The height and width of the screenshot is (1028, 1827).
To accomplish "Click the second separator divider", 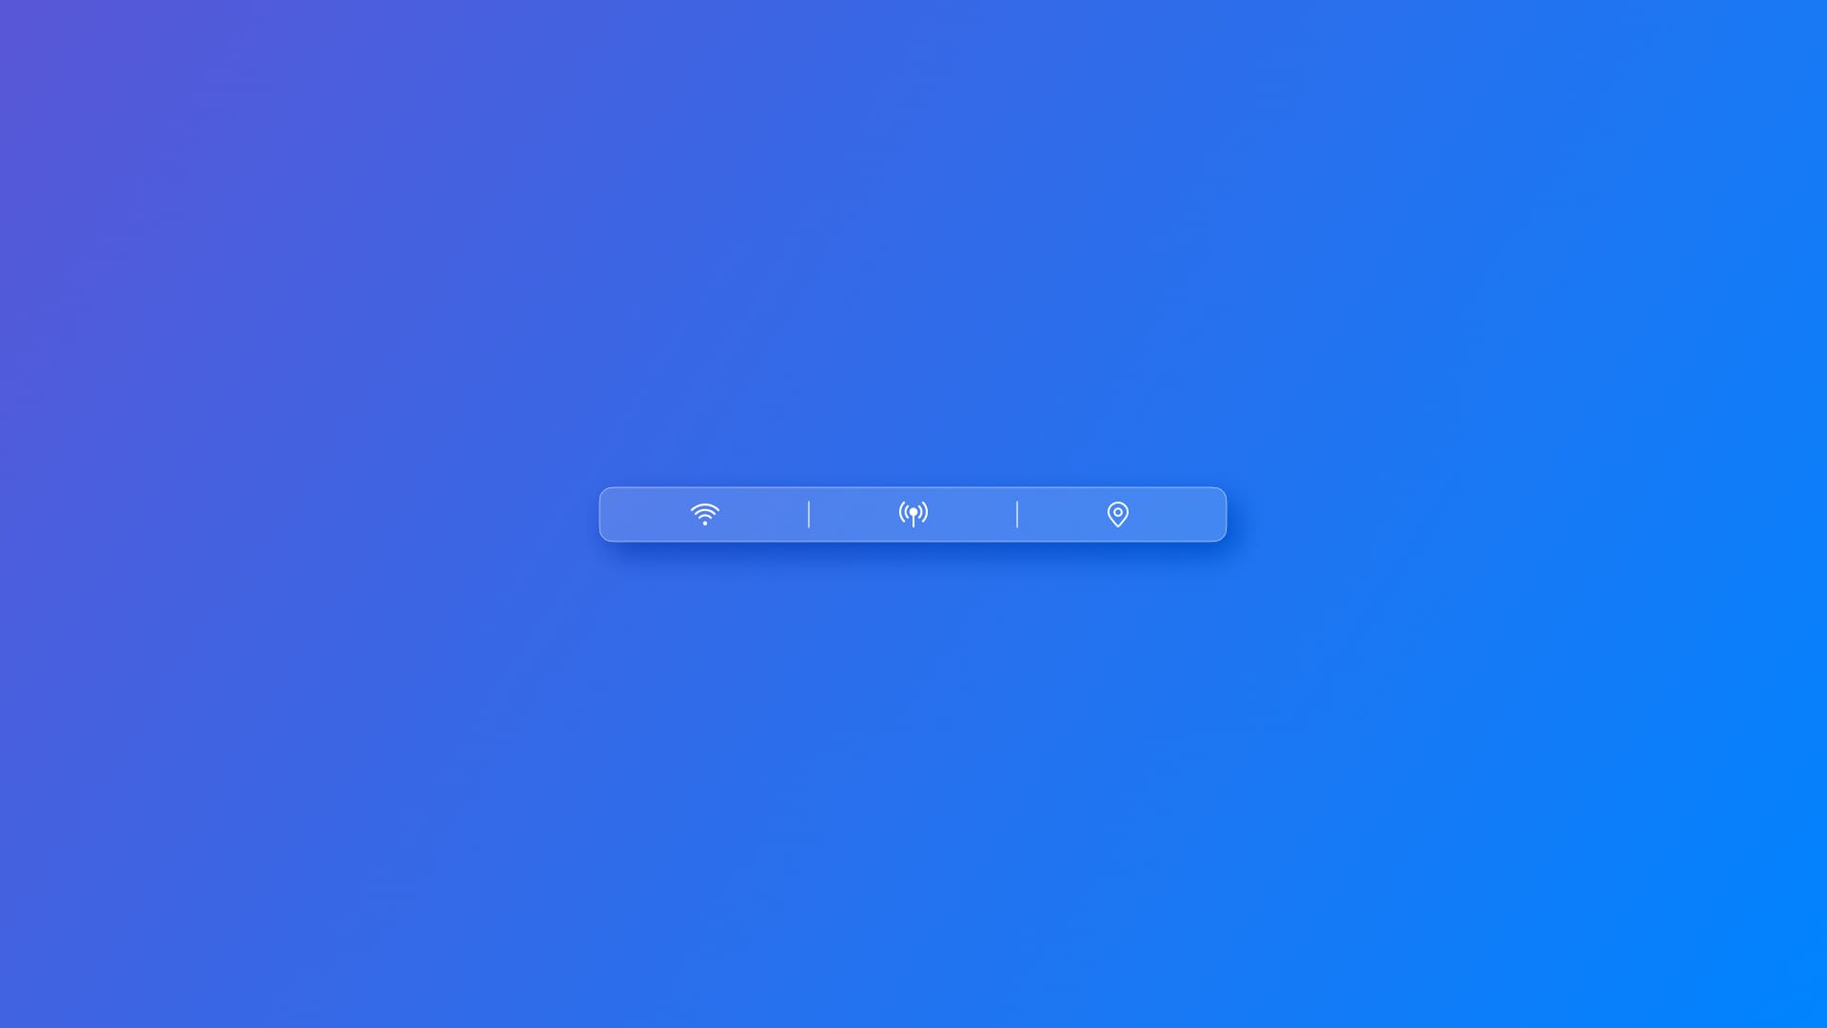I will pos(1016,515).
